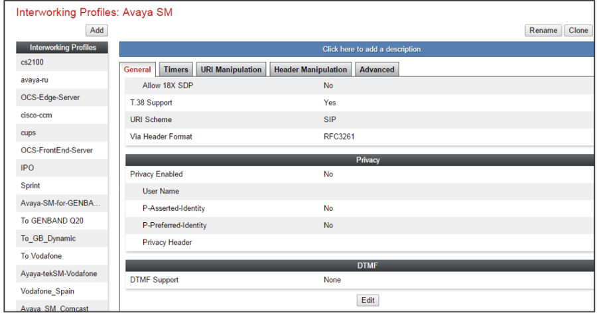Click the Rename button
The image size is (597, 315).
pos(543,31)
